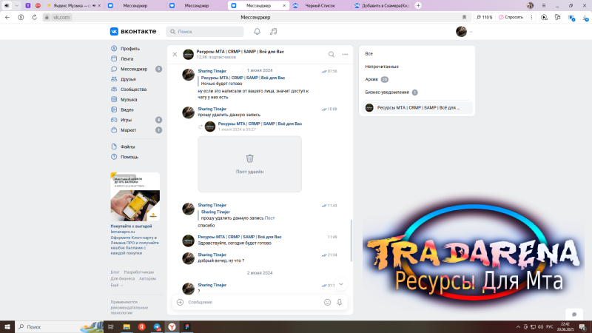
Task: Open "Сообщества" in left sidebar
Action: pyautogui.click(x=133, y=89)
